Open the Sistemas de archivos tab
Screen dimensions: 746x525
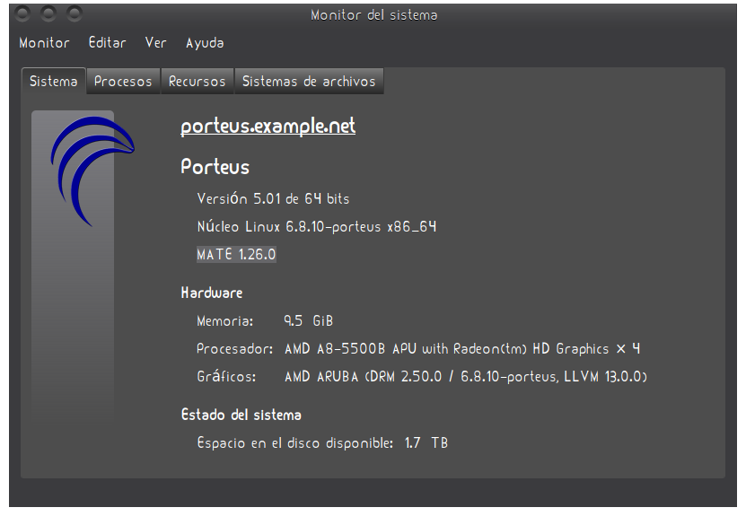pyautogui.click(x=309, y=82)
